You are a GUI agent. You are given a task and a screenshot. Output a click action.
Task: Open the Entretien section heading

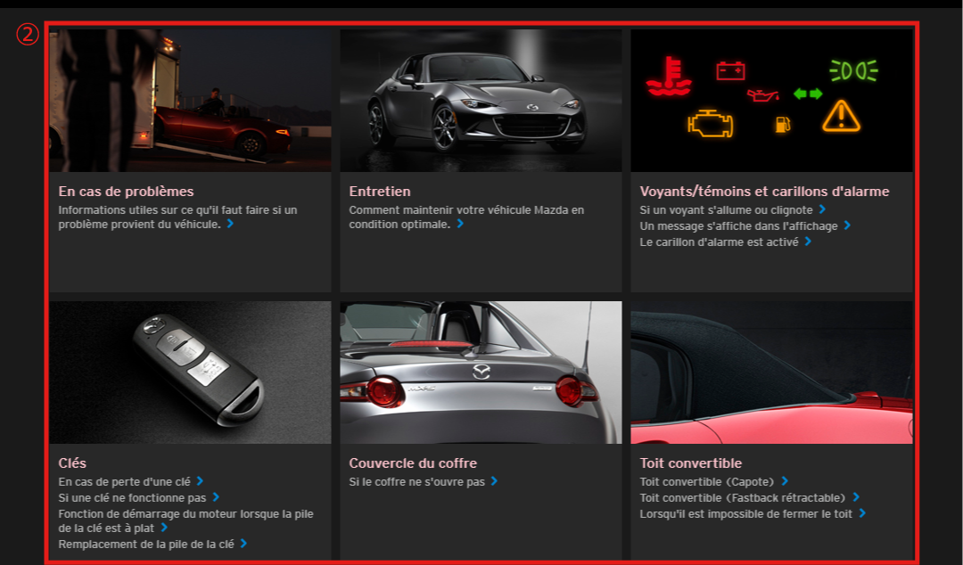click(x=380, y=192)
